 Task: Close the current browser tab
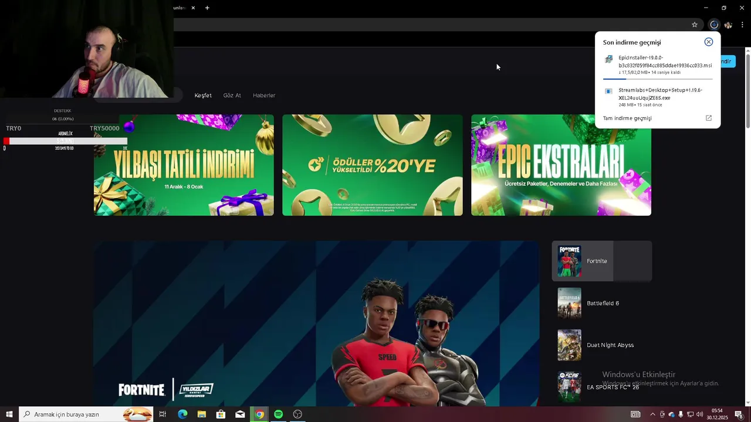[x=193, y=8]
